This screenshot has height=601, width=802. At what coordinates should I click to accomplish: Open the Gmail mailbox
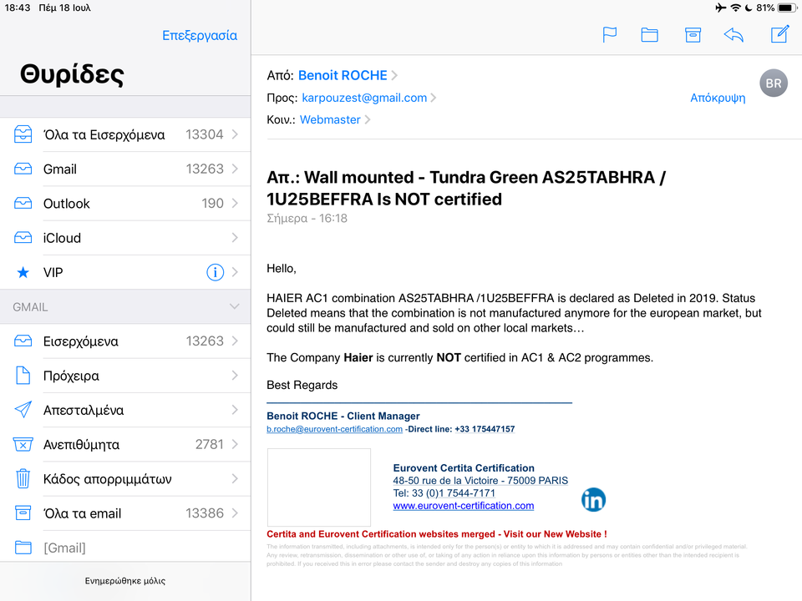click(x=125, y=169)
